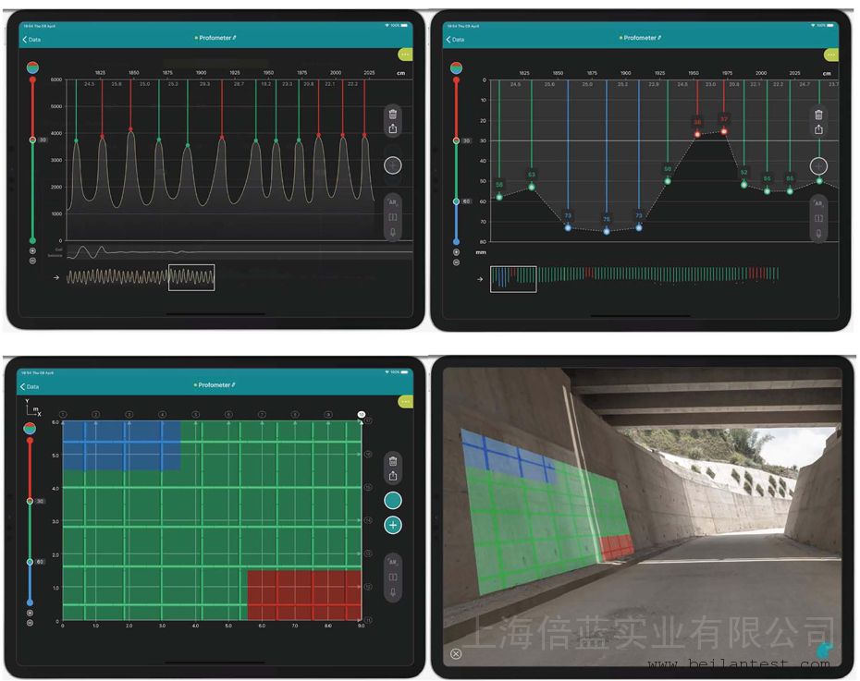
Task: Open AR mode icon in grid heatmap view
Action: click(393, 562)
